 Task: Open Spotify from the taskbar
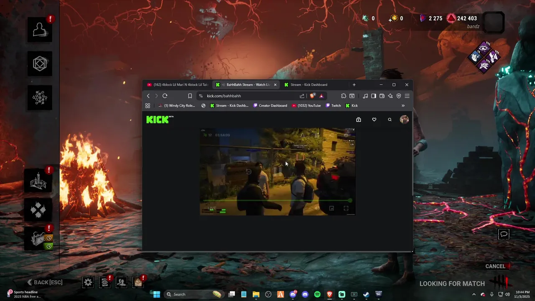(317, 294)
